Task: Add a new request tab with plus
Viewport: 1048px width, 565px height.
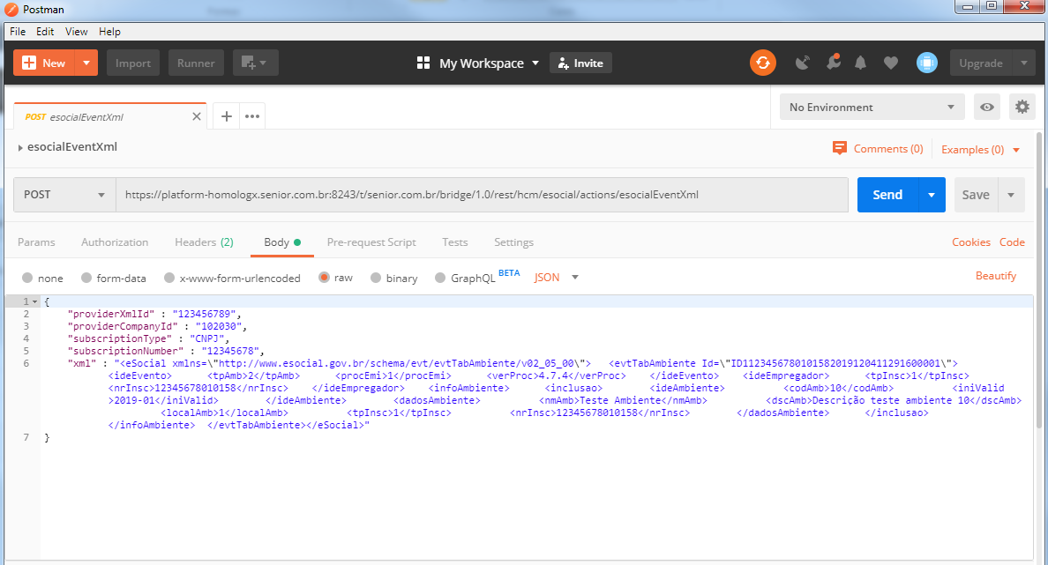Action: pyautogui.click(x=227, y=116)
